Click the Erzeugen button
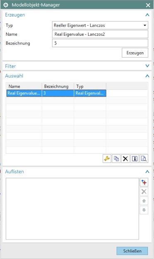 click(x=135, y=53)
